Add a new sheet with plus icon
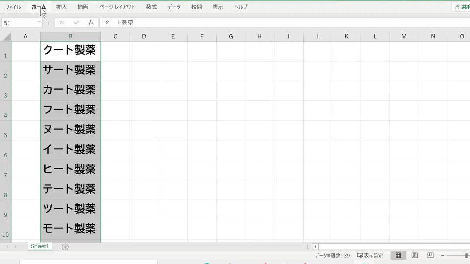The image size is (470, 264). [x=65, y=247]
